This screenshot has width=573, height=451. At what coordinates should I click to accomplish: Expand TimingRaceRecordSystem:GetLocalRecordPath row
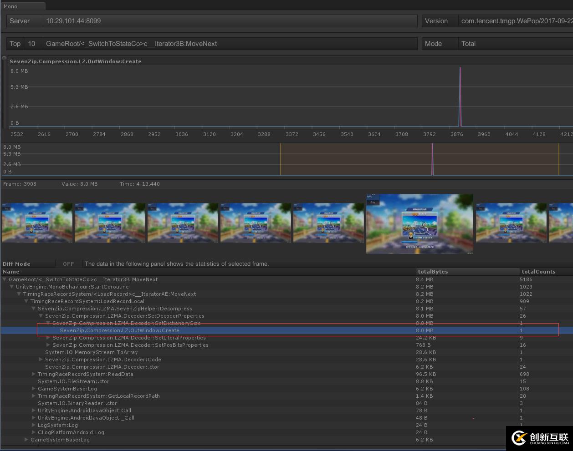click(34, 396)
